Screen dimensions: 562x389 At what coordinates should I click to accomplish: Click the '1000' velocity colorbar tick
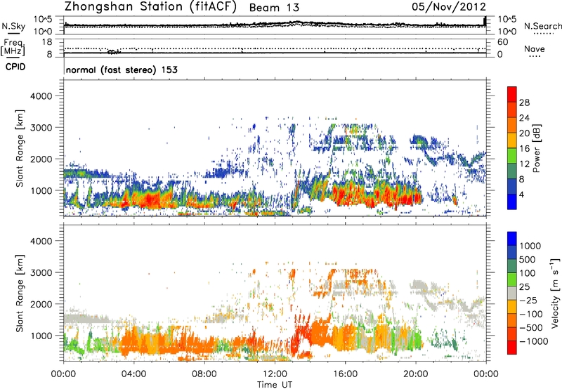pyautogui.click(x=530, y=246)
